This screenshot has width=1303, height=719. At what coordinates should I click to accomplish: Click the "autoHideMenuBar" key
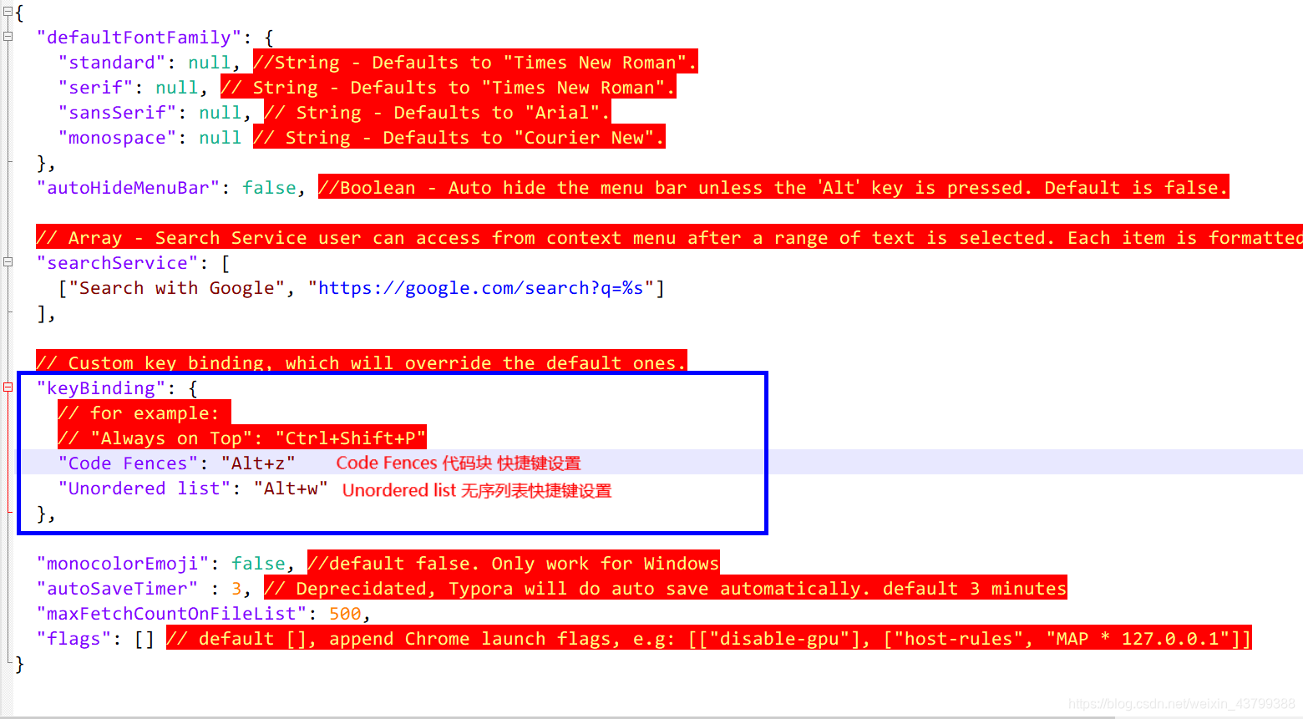point(128,188)
